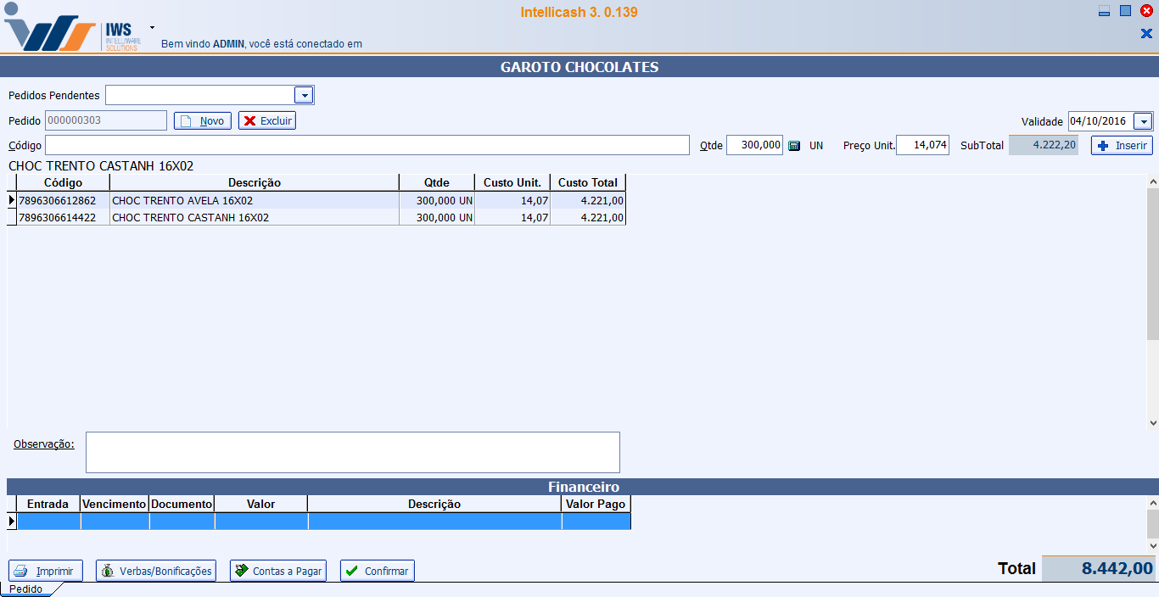Screen dimensions: 1159x597
Task: Click Contas a Pagar button
Action: tap(278, 571)
